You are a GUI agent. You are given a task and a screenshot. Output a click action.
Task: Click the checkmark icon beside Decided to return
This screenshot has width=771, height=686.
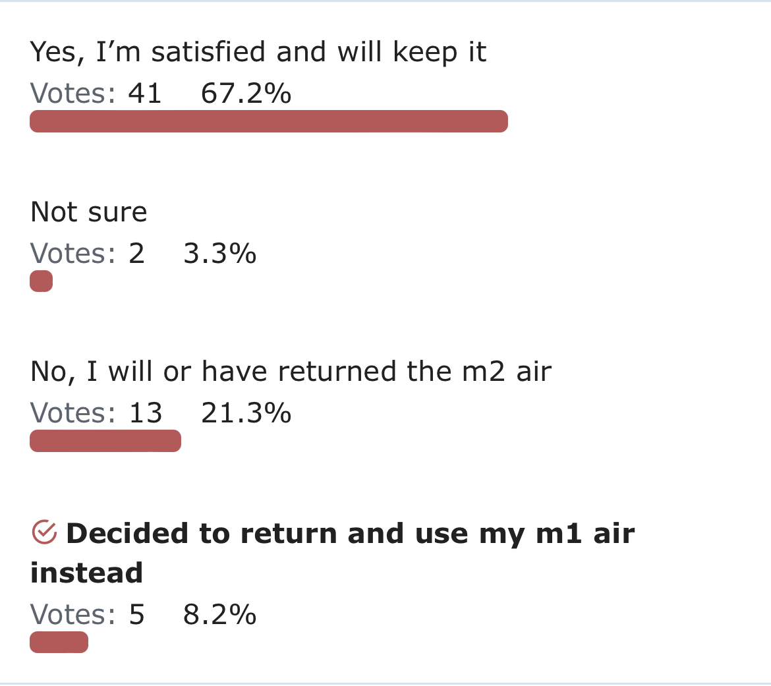click(44, 532)
